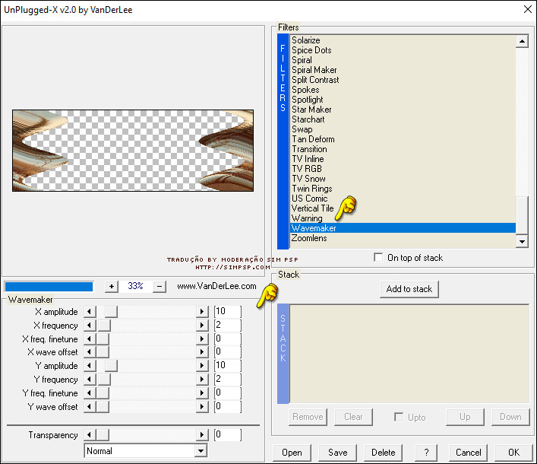The height and width of the screenshot is (464, 537).
Task: Toggle the Upto checkbox
Action: click(399, 417)
